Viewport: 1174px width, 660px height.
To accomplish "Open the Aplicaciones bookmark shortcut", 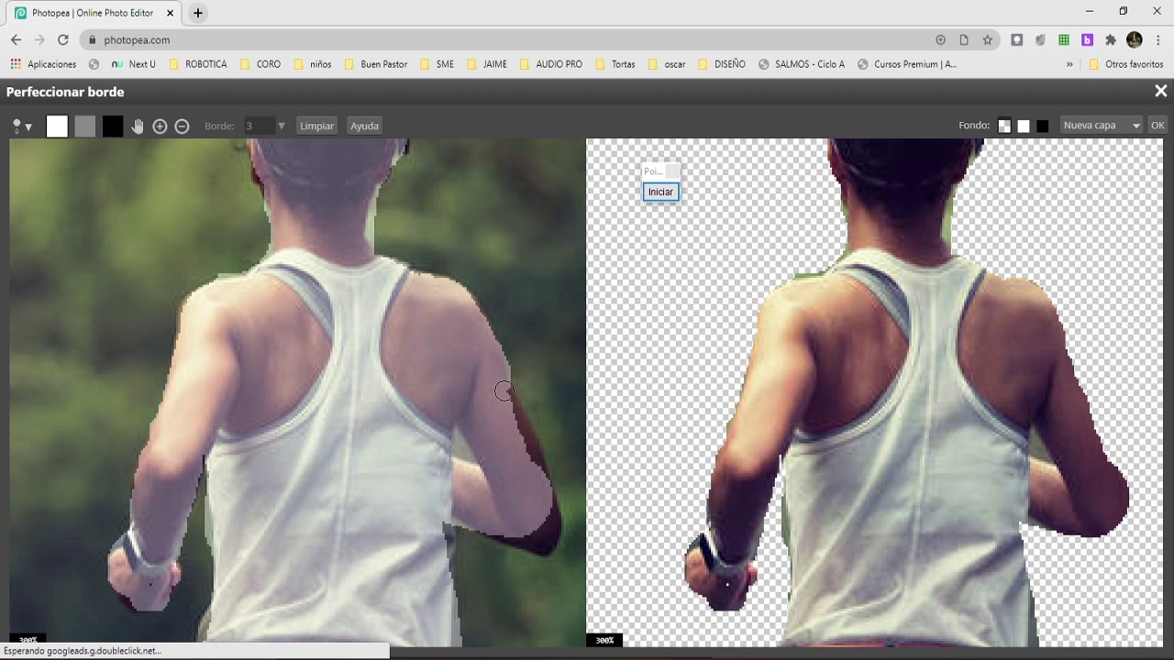I will (43, 64).
